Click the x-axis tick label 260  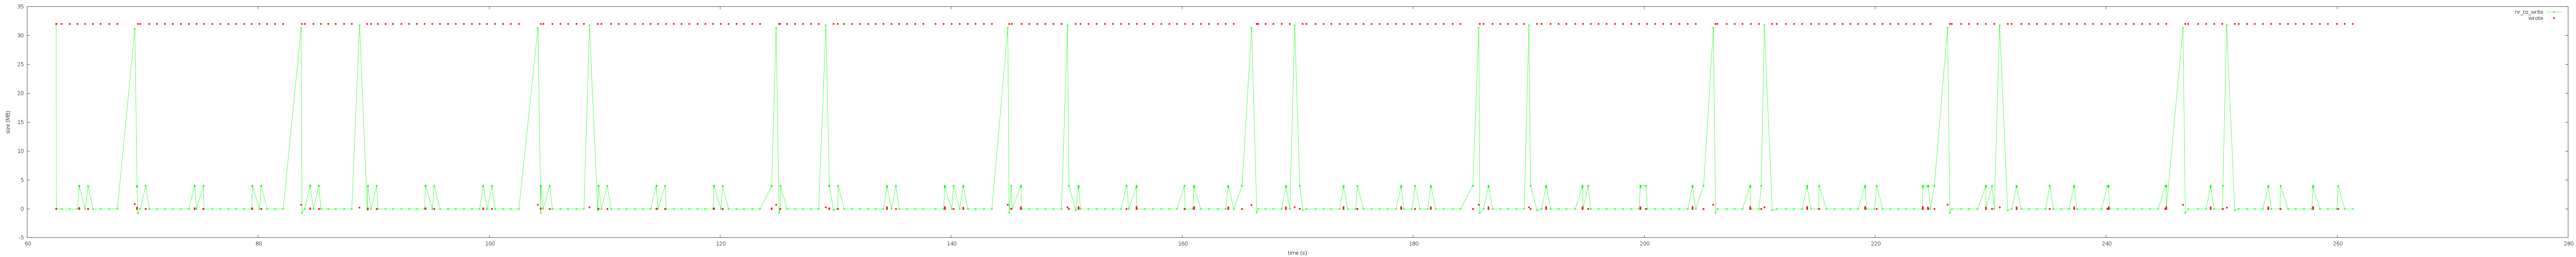pyautogui.click(x=2338, y=243)
